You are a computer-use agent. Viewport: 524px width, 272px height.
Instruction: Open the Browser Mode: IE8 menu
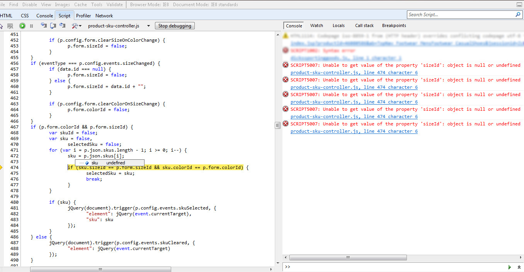[x=149, y=5]
